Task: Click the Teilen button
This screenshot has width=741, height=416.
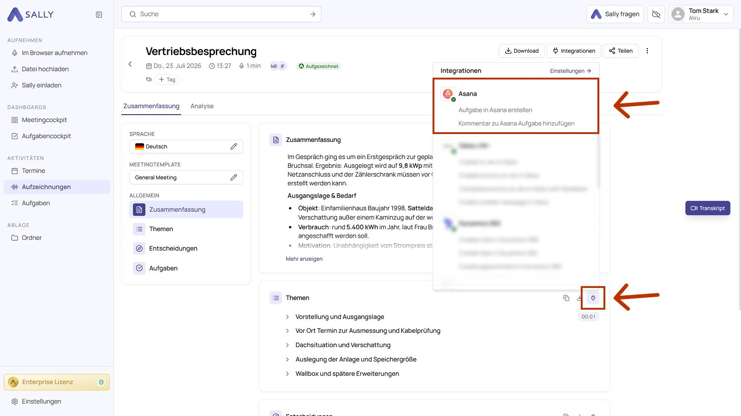Action: coord(621,51)
